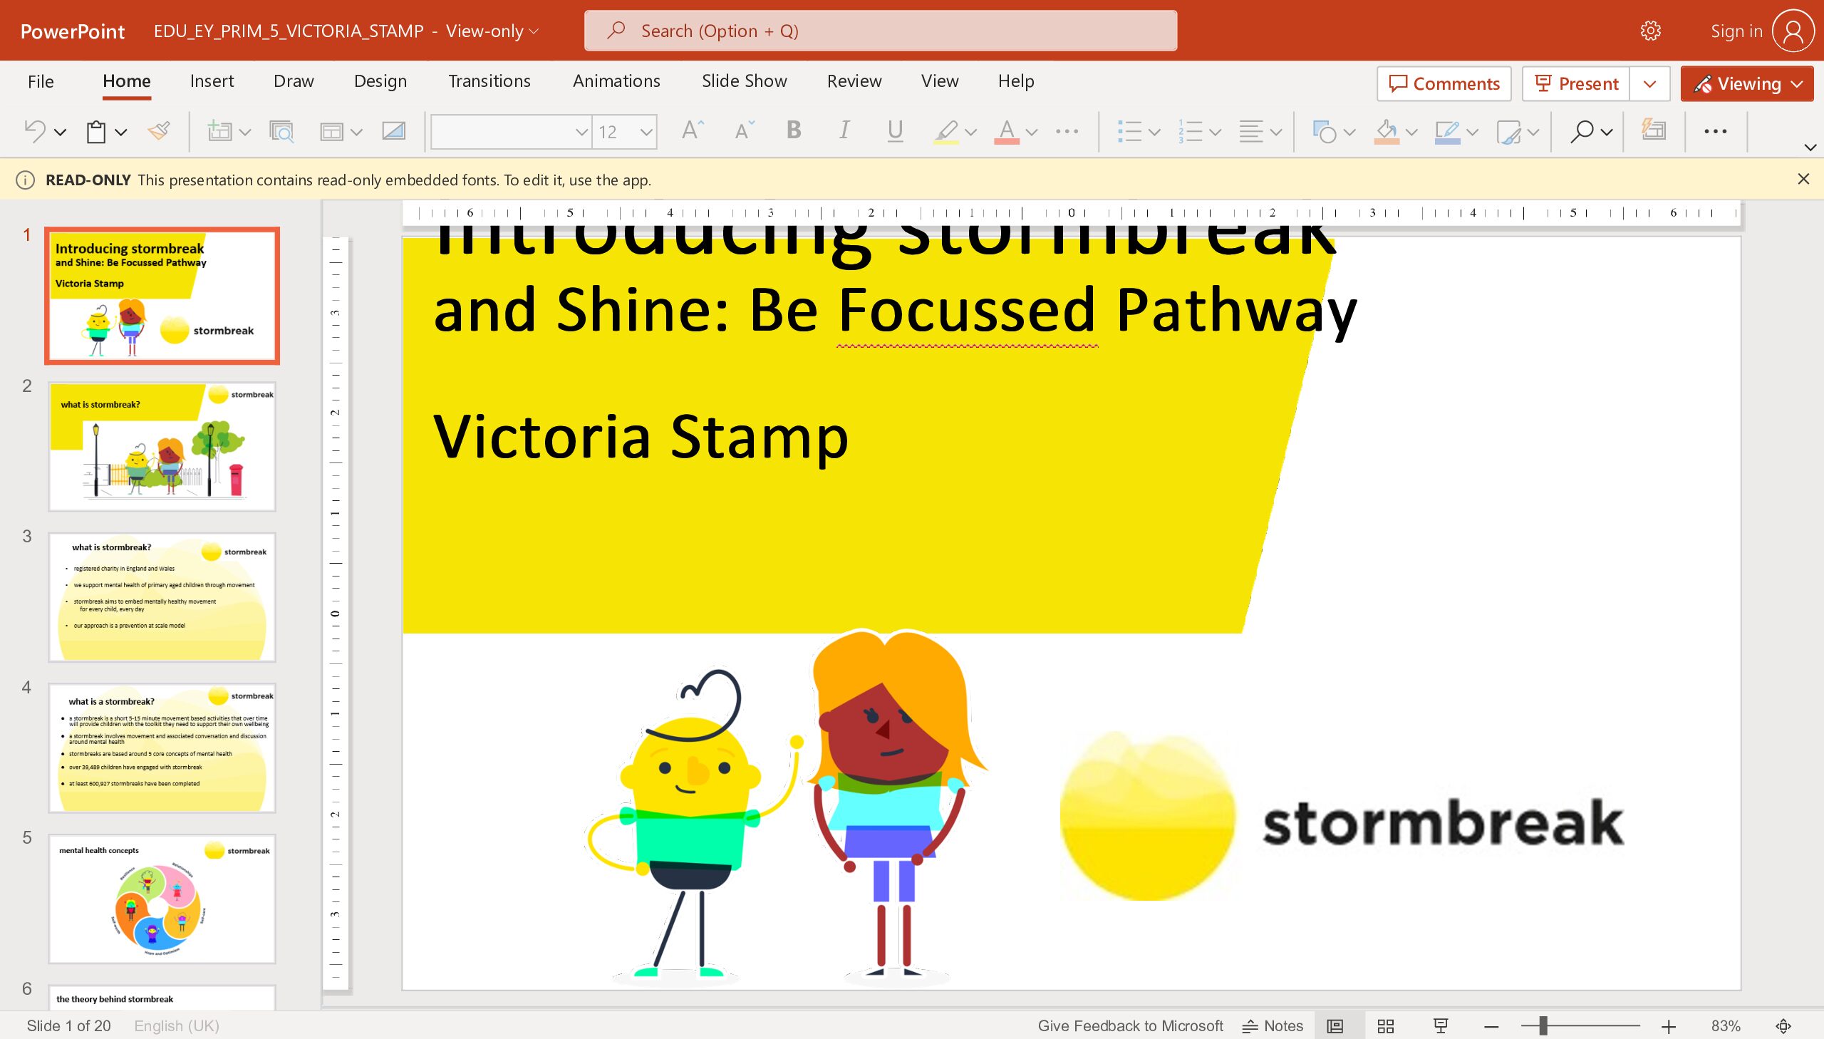Toggle Bold formatting
1824x1039 pixels.
[793, 130]
